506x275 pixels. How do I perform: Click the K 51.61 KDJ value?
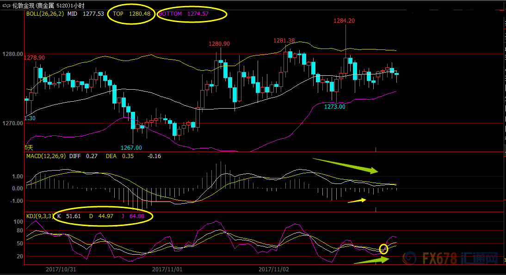coord(69,216)
